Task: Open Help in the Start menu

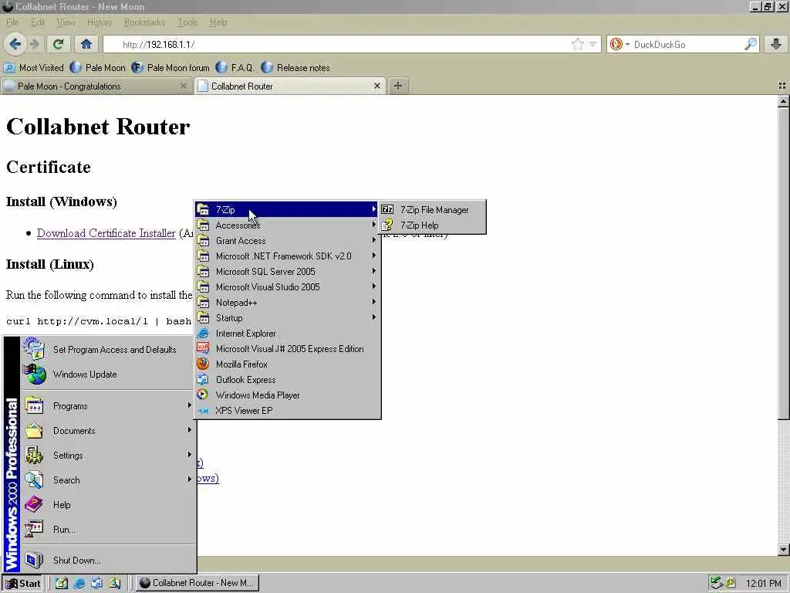Action: coord(107,505)
